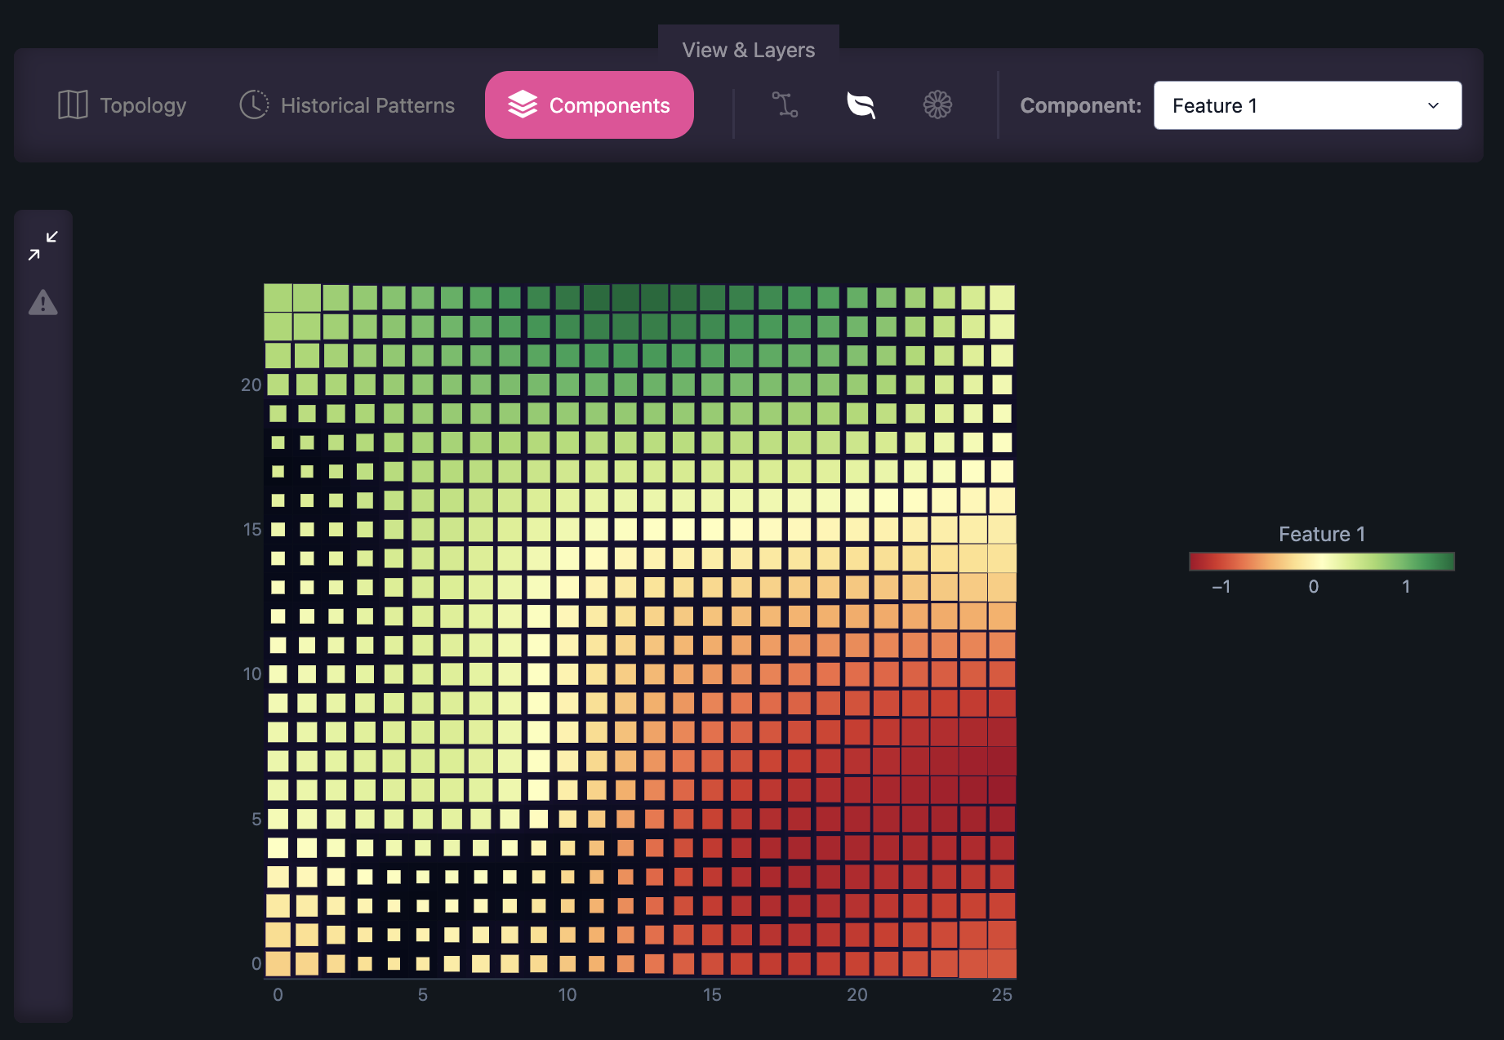
Task: Select the Components tab
Action: [590, 105]
